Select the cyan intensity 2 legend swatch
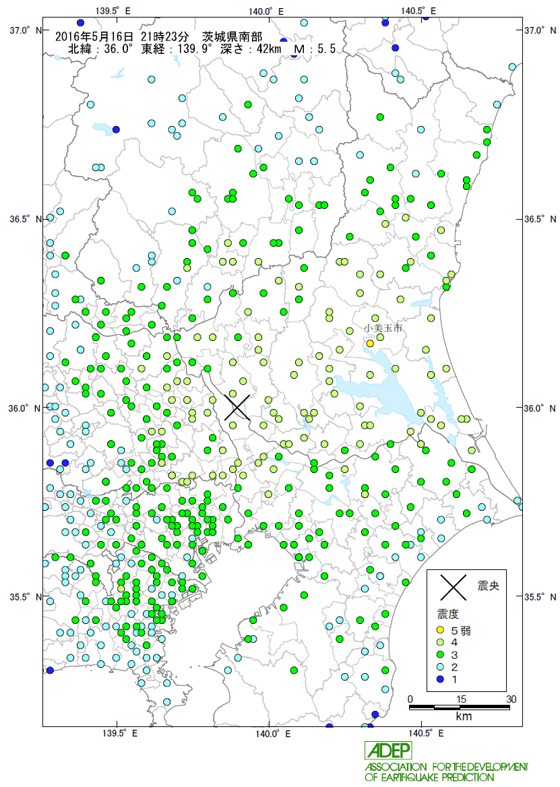560x787 pixels. click(440, 667)
